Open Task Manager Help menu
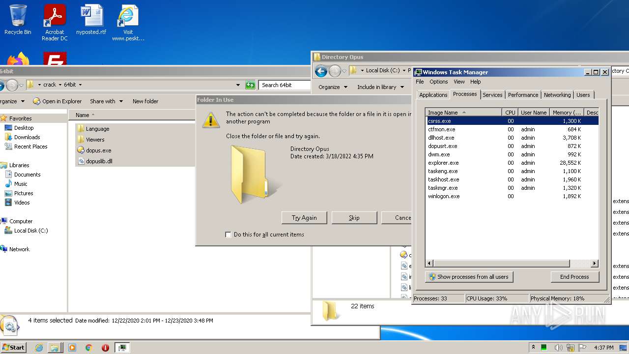The image size is (629, 354). pos(475,82)
